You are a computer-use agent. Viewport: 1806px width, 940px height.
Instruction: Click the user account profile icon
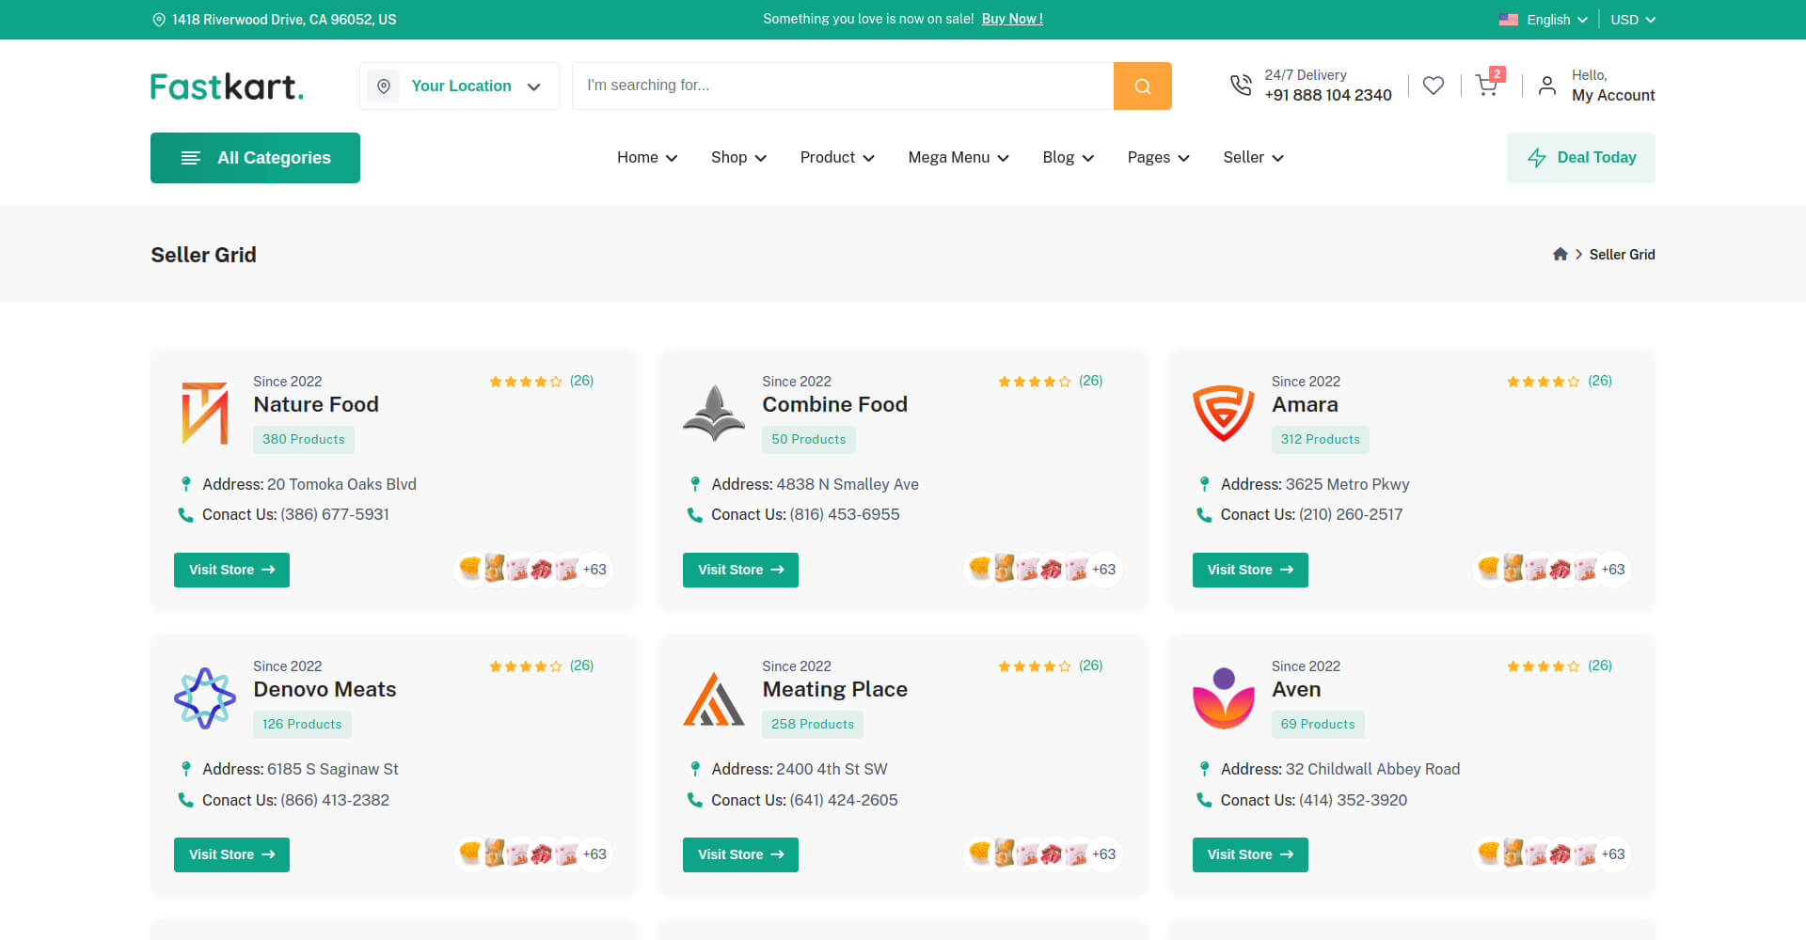click(x=1546, y=86)
